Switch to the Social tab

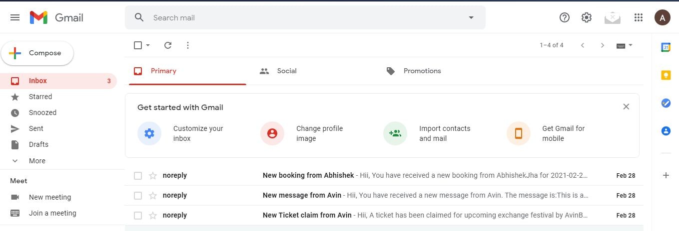286,71
